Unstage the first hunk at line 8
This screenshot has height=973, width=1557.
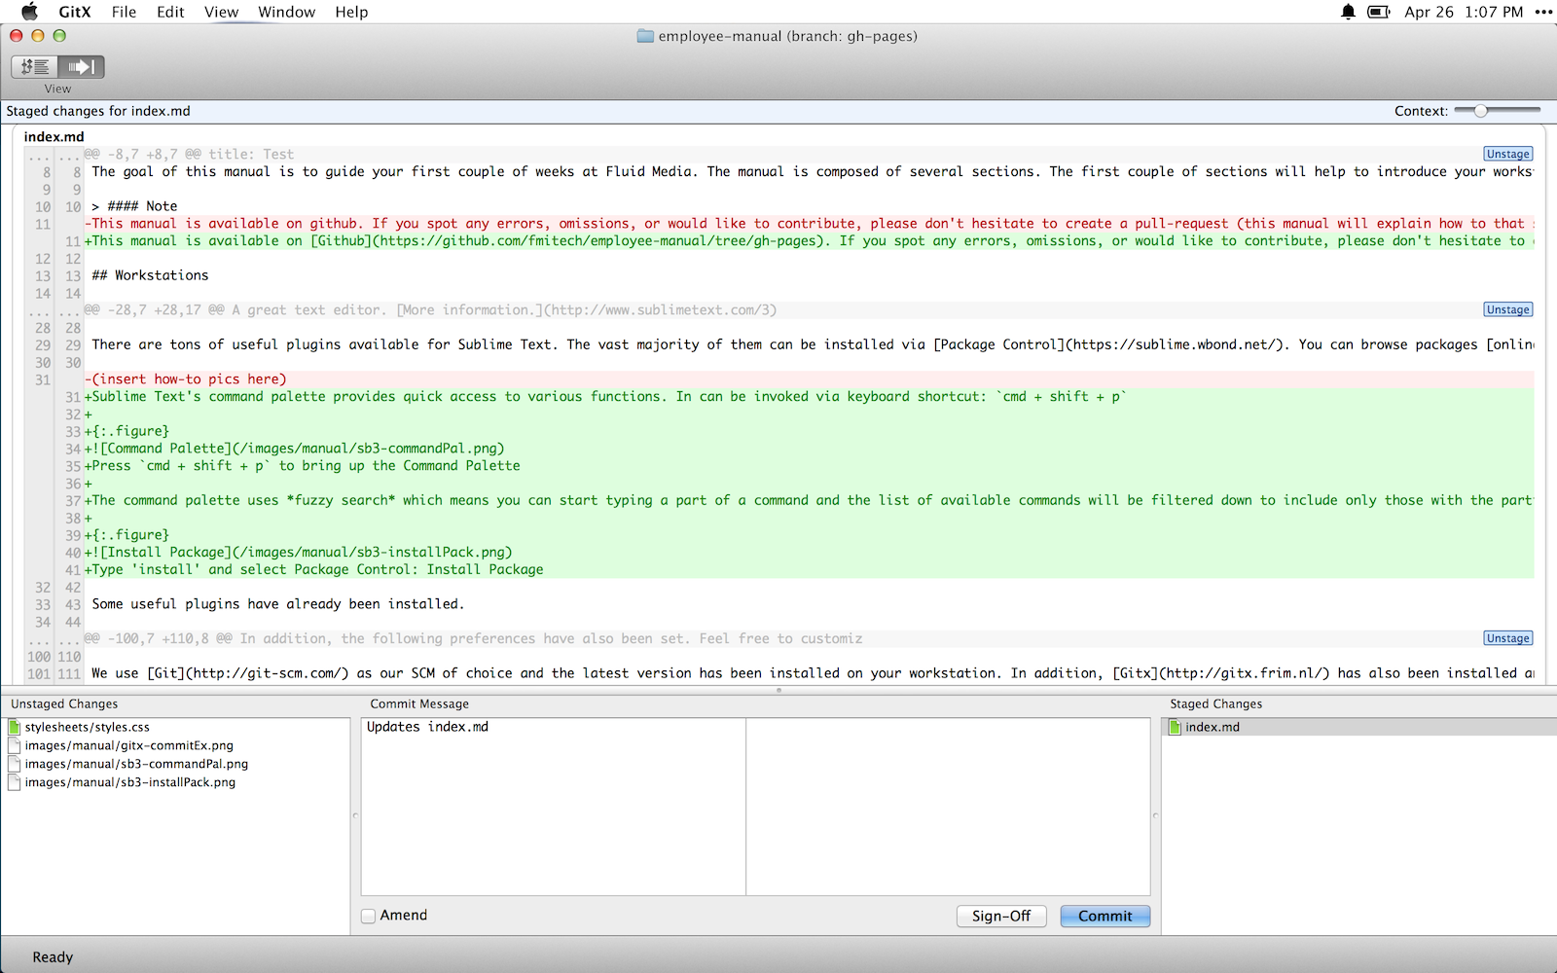pos(1507,154)
